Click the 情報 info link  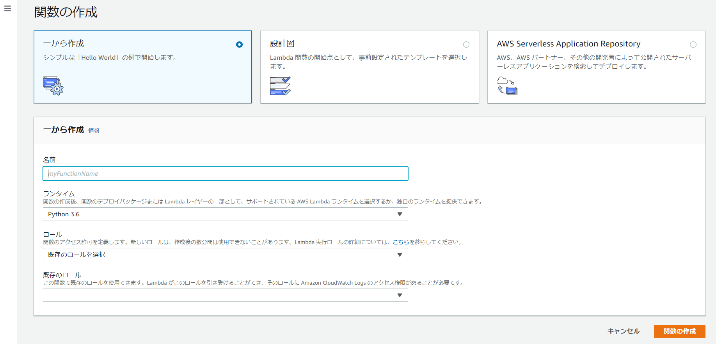tap(94, 131)
